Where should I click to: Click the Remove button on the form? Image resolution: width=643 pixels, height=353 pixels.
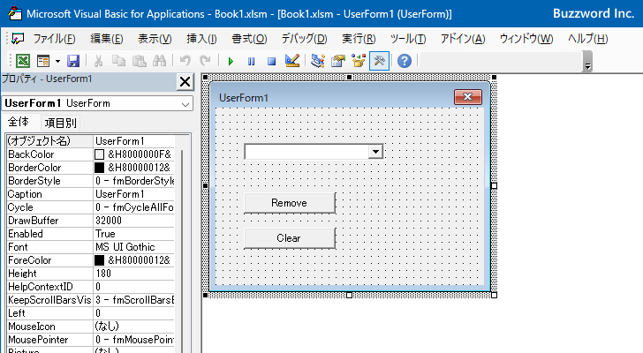290,203
